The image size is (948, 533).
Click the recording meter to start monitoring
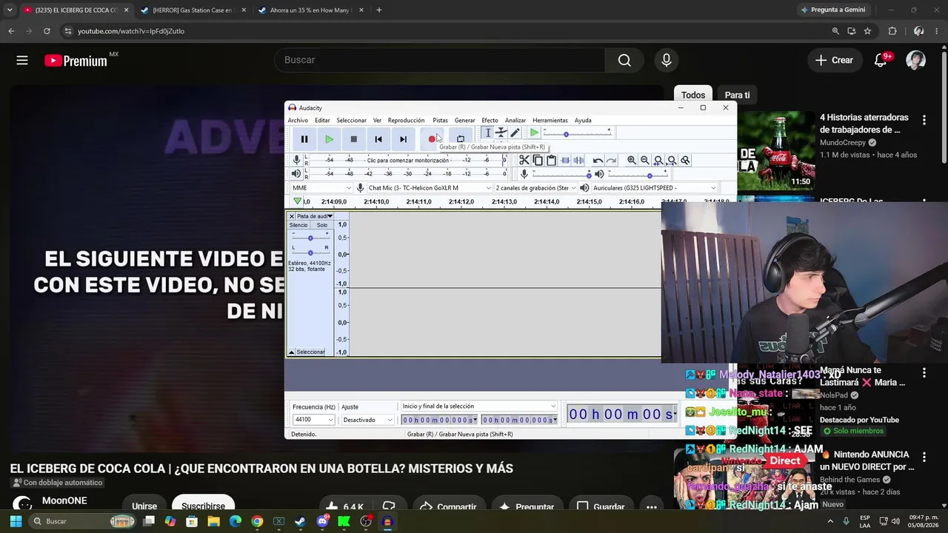[x=407, y=160]
